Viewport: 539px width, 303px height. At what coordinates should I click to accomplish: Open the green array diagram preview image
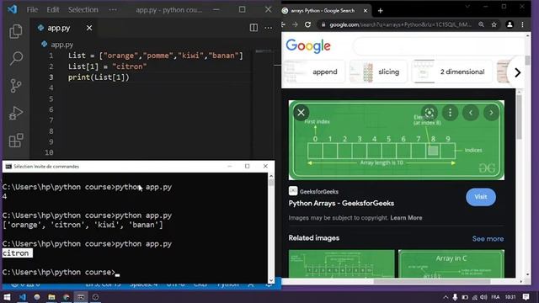397,140
